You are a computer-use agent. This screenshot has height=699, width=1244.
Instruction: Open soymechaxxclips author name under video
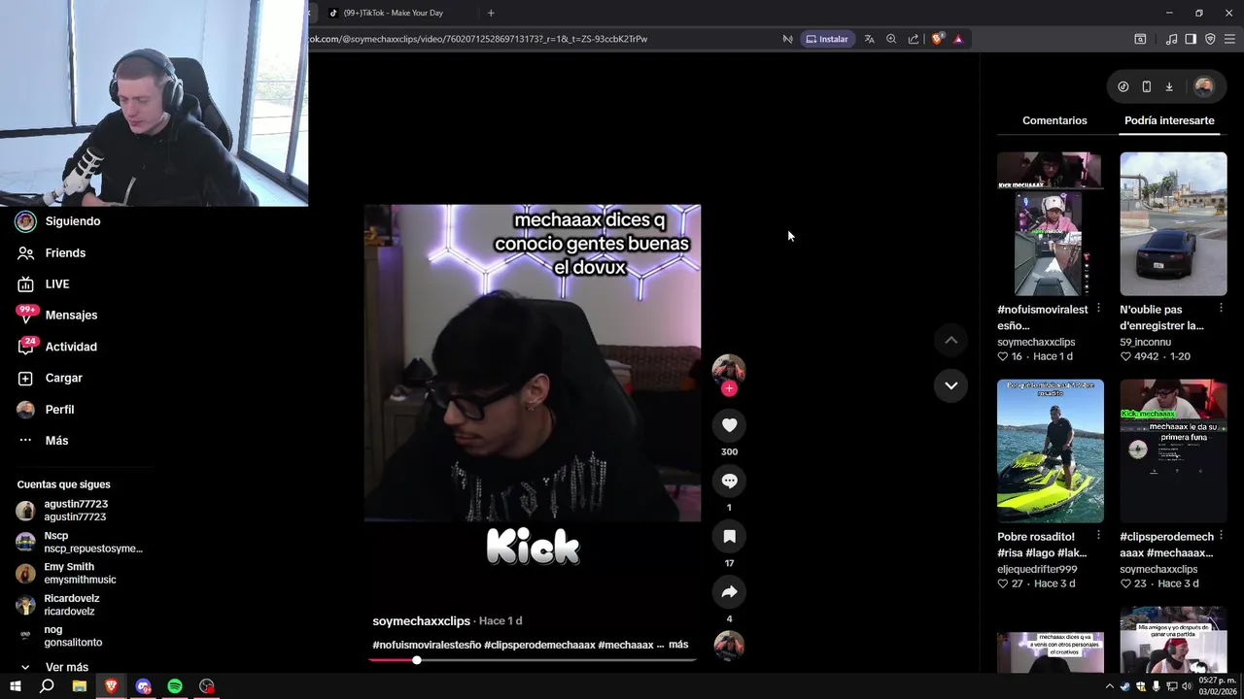click(421, 620)
